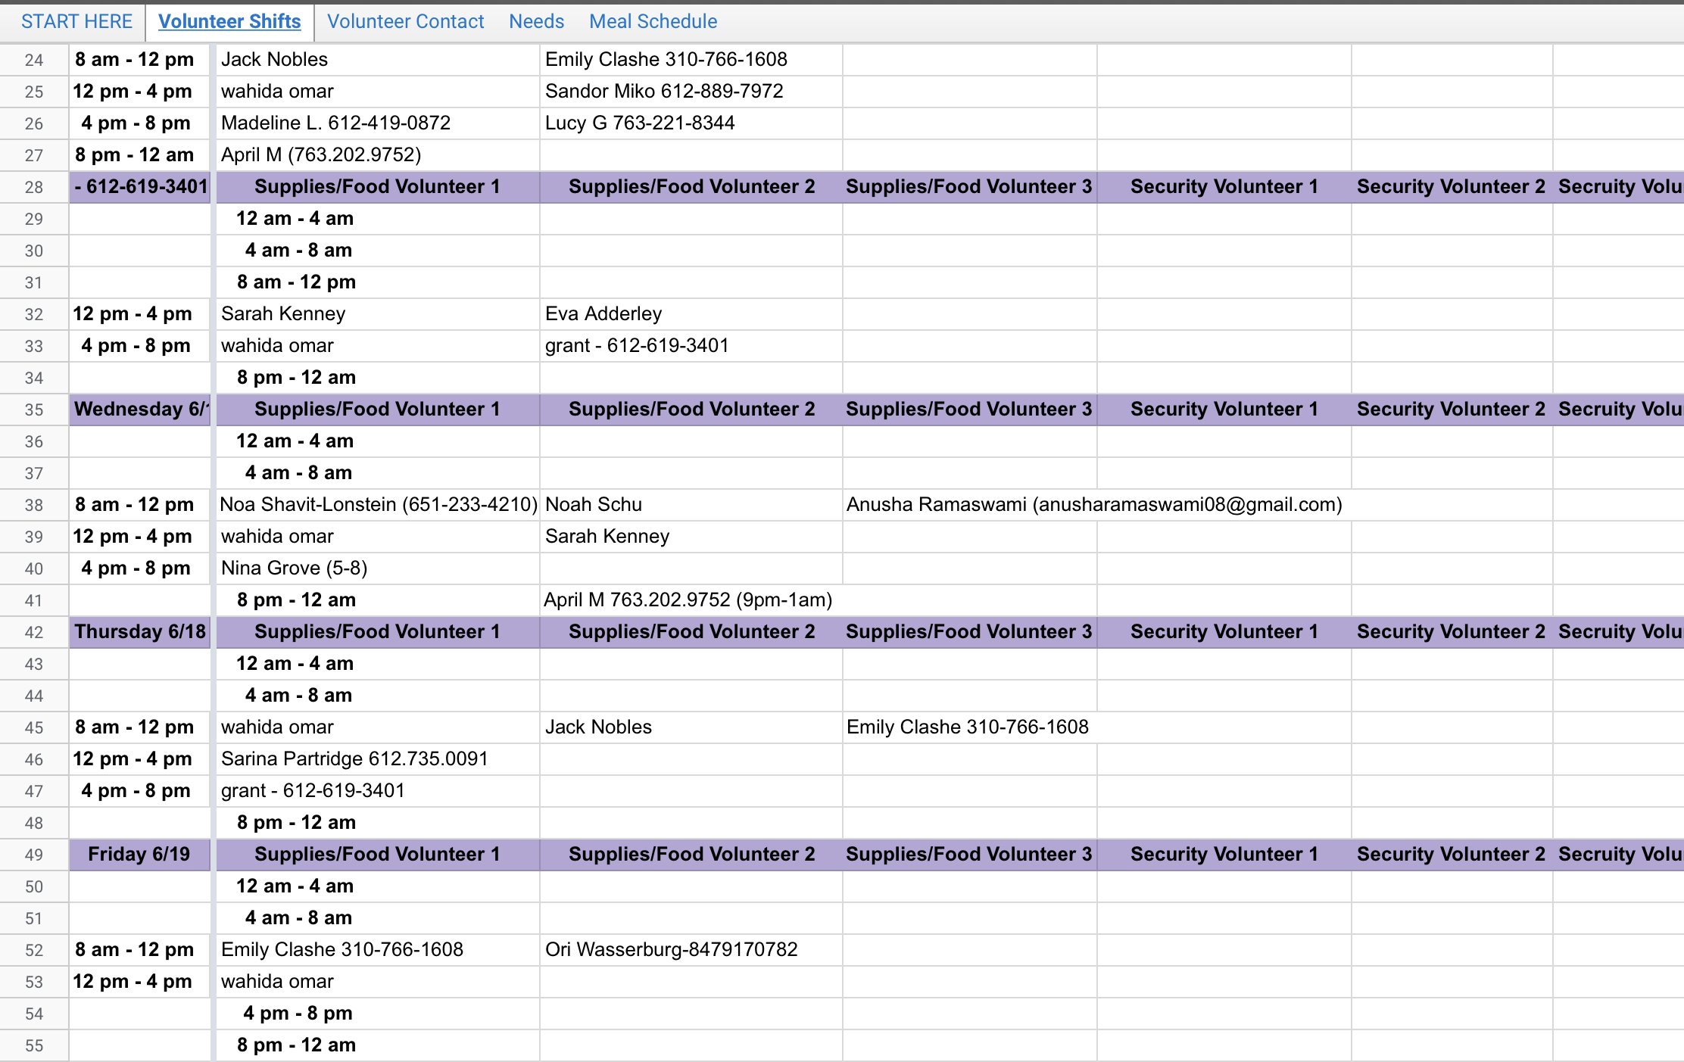The height and width of the screenshot is (1062, 1684).
Task: Open the Needs tab
Action: (536, 21)
